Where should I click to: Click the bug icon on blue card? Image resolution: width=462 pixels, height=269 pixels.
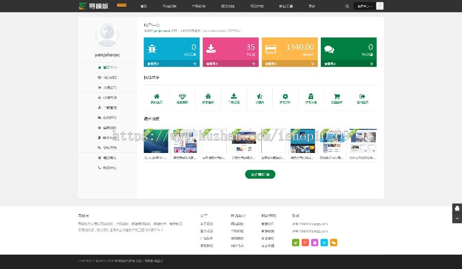[152, 49]
